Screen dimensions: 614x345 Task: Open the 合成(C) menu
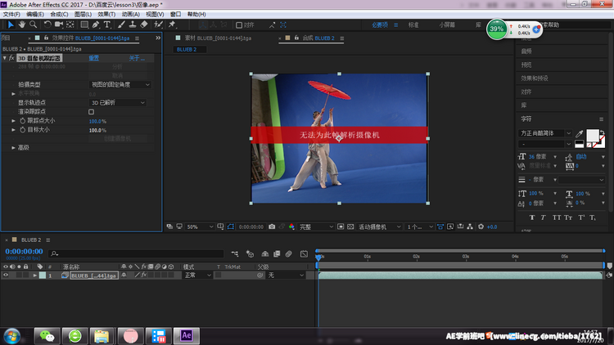tap(59, 14)
